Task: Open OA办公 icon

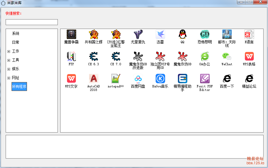Action: pos(205,56)
